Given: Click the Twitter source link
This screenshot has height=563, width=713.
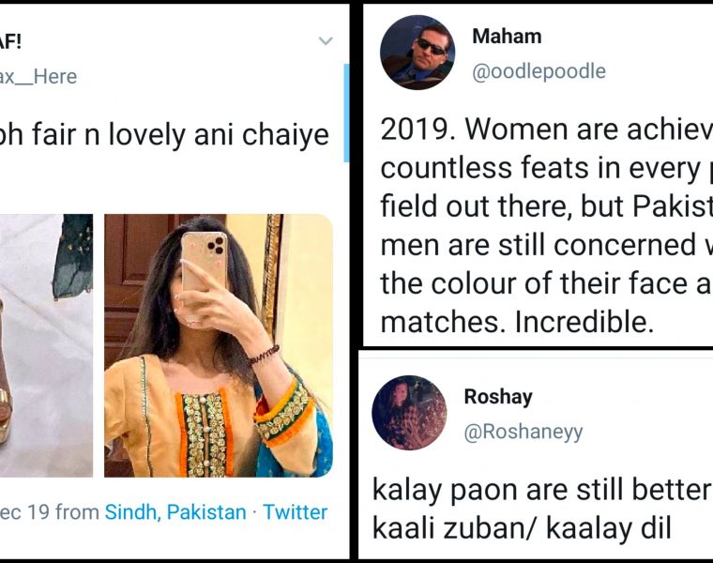Looking at the screenshot, I should (295, 512).
